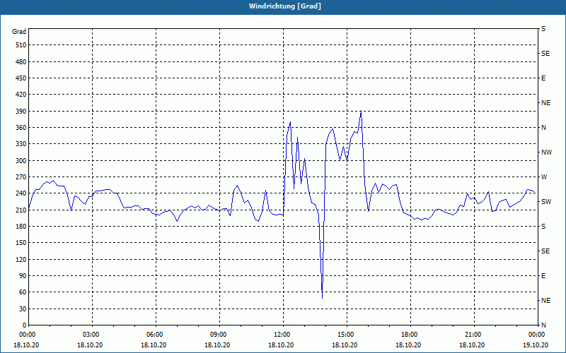
Task: Pick the 360 y-axis value
Action: (x=21, y=128)
